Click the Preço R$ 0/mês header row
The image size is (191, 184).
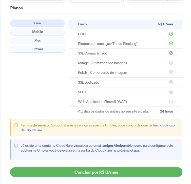pos(125,24)
